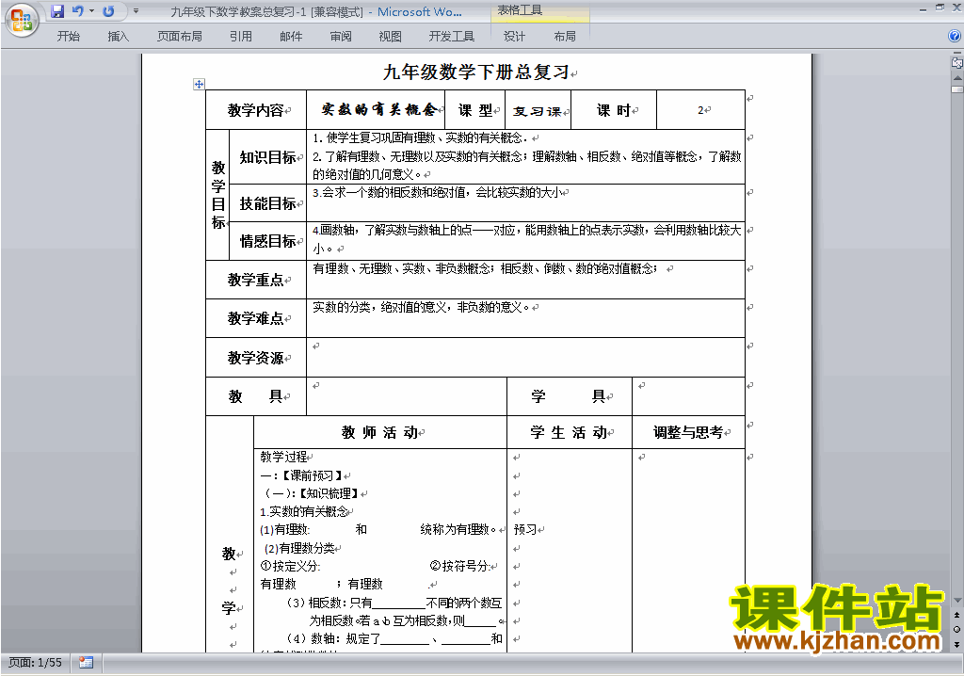Viewport: 964px width, 676px height.
Task: Click the 教学难点 cell
Action: click(256, 318)
